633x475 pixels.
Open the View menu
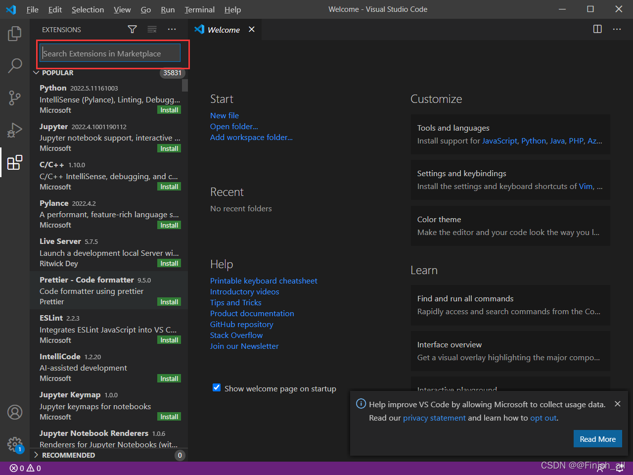[x=122, y=9]
